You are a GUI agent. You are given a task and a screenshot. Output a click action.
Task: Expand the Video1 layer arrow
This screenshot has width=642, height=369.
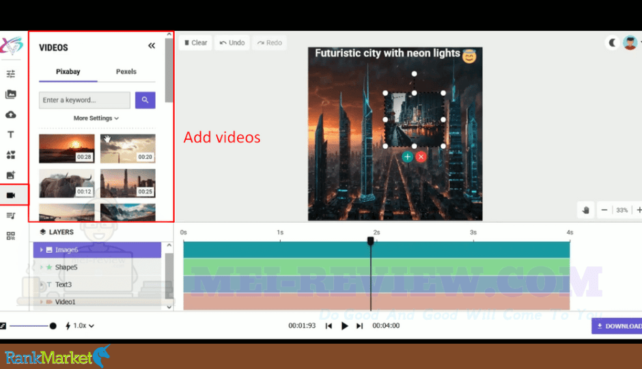41,302
